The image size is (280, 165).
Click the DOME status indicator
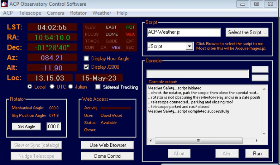tap(112, 34)
